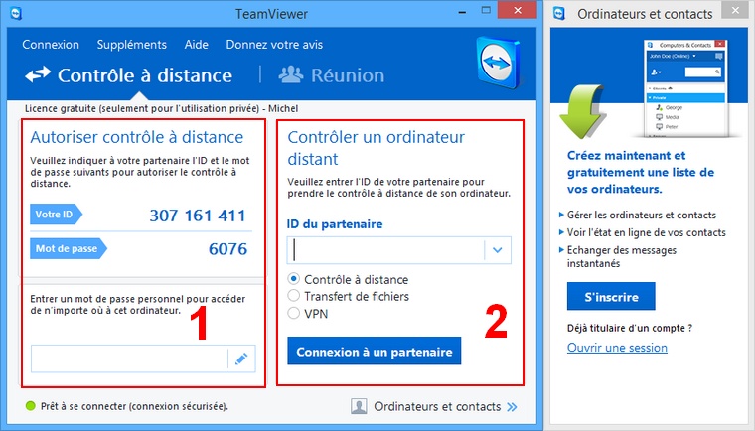Switch to the Contrôle à distance tab
This screenshot has width=755, height=431.
(129, 75)
